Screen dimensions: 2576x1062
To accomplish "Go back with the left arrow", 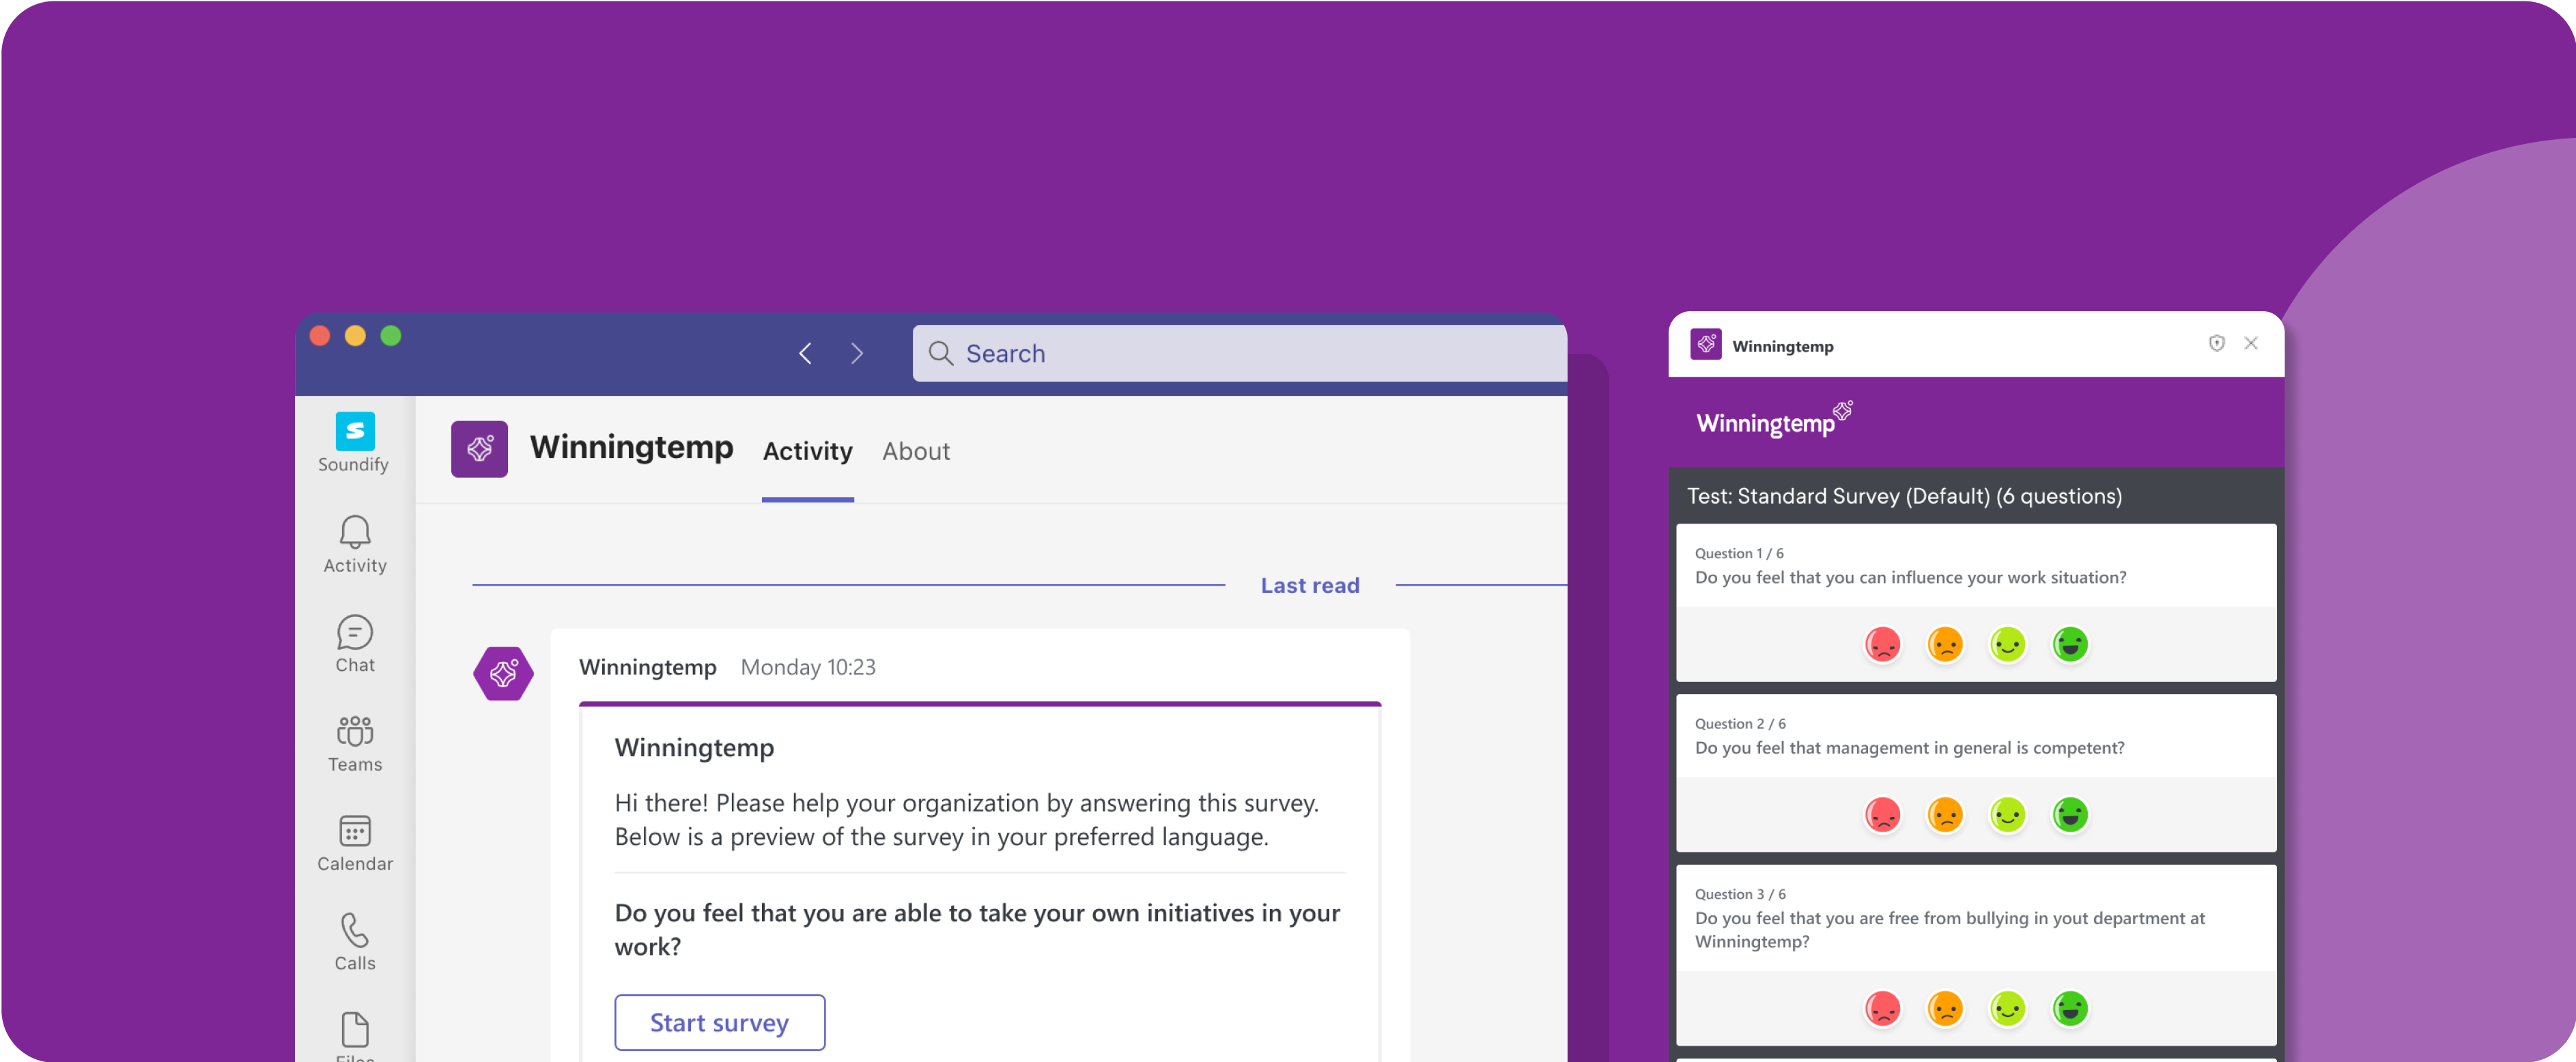I will point(805,353).
